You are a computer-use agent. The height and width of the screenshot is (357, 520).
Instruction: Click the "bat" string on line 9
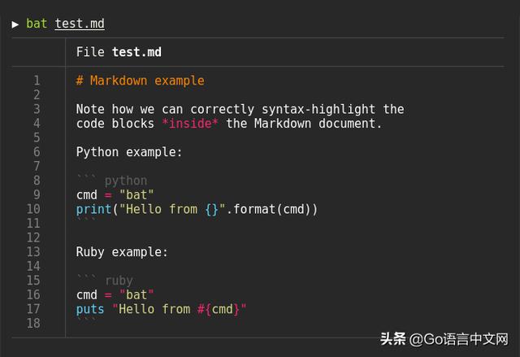(x=136, y=194)
